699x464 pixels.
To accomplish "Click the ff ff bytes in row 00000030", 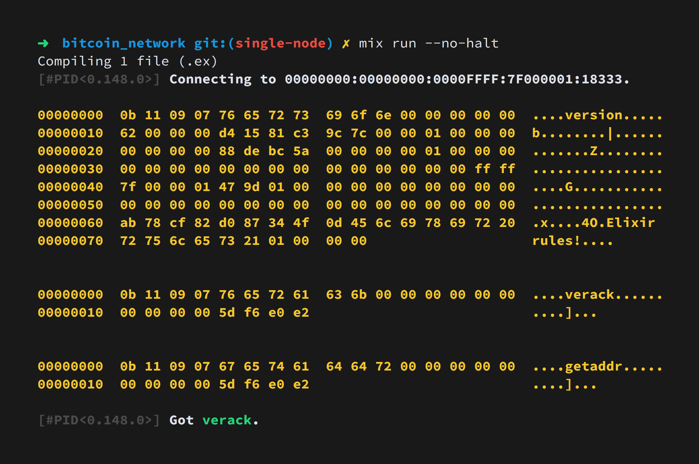I will pos(495,169).
